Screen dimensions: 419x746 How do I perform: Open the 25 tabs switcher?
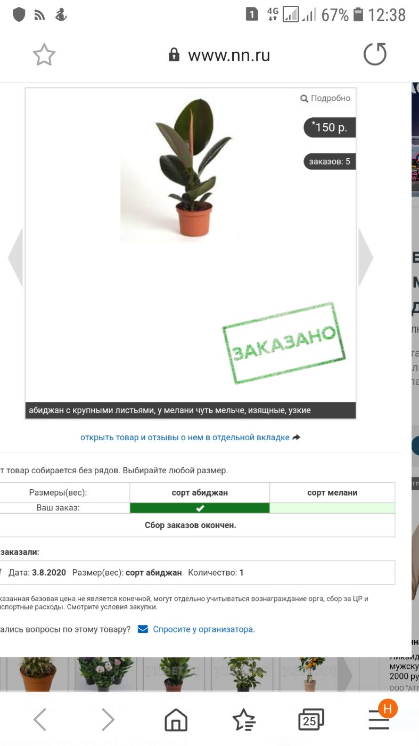pyautogui.click(x=311, y=720)
